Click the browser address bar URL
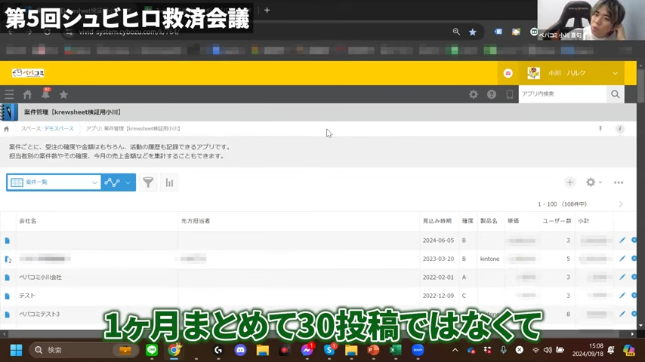 tap(129, 32)
